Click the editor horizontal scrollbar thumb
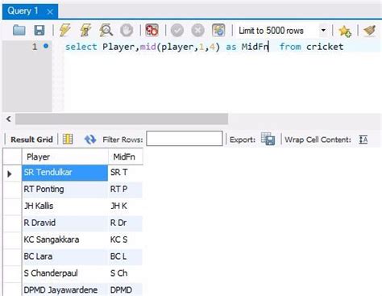Image resolution: width=382 pixels, height=296 pixels. point(122,119)
